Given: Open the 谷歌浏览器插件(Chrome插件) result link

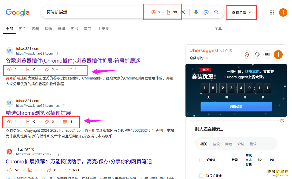Looking at the screenshot, I should 73,61.
